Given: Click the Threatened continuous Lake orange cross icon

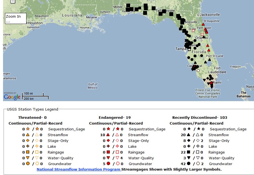Looking at the screenshot, I should point(28,146).
